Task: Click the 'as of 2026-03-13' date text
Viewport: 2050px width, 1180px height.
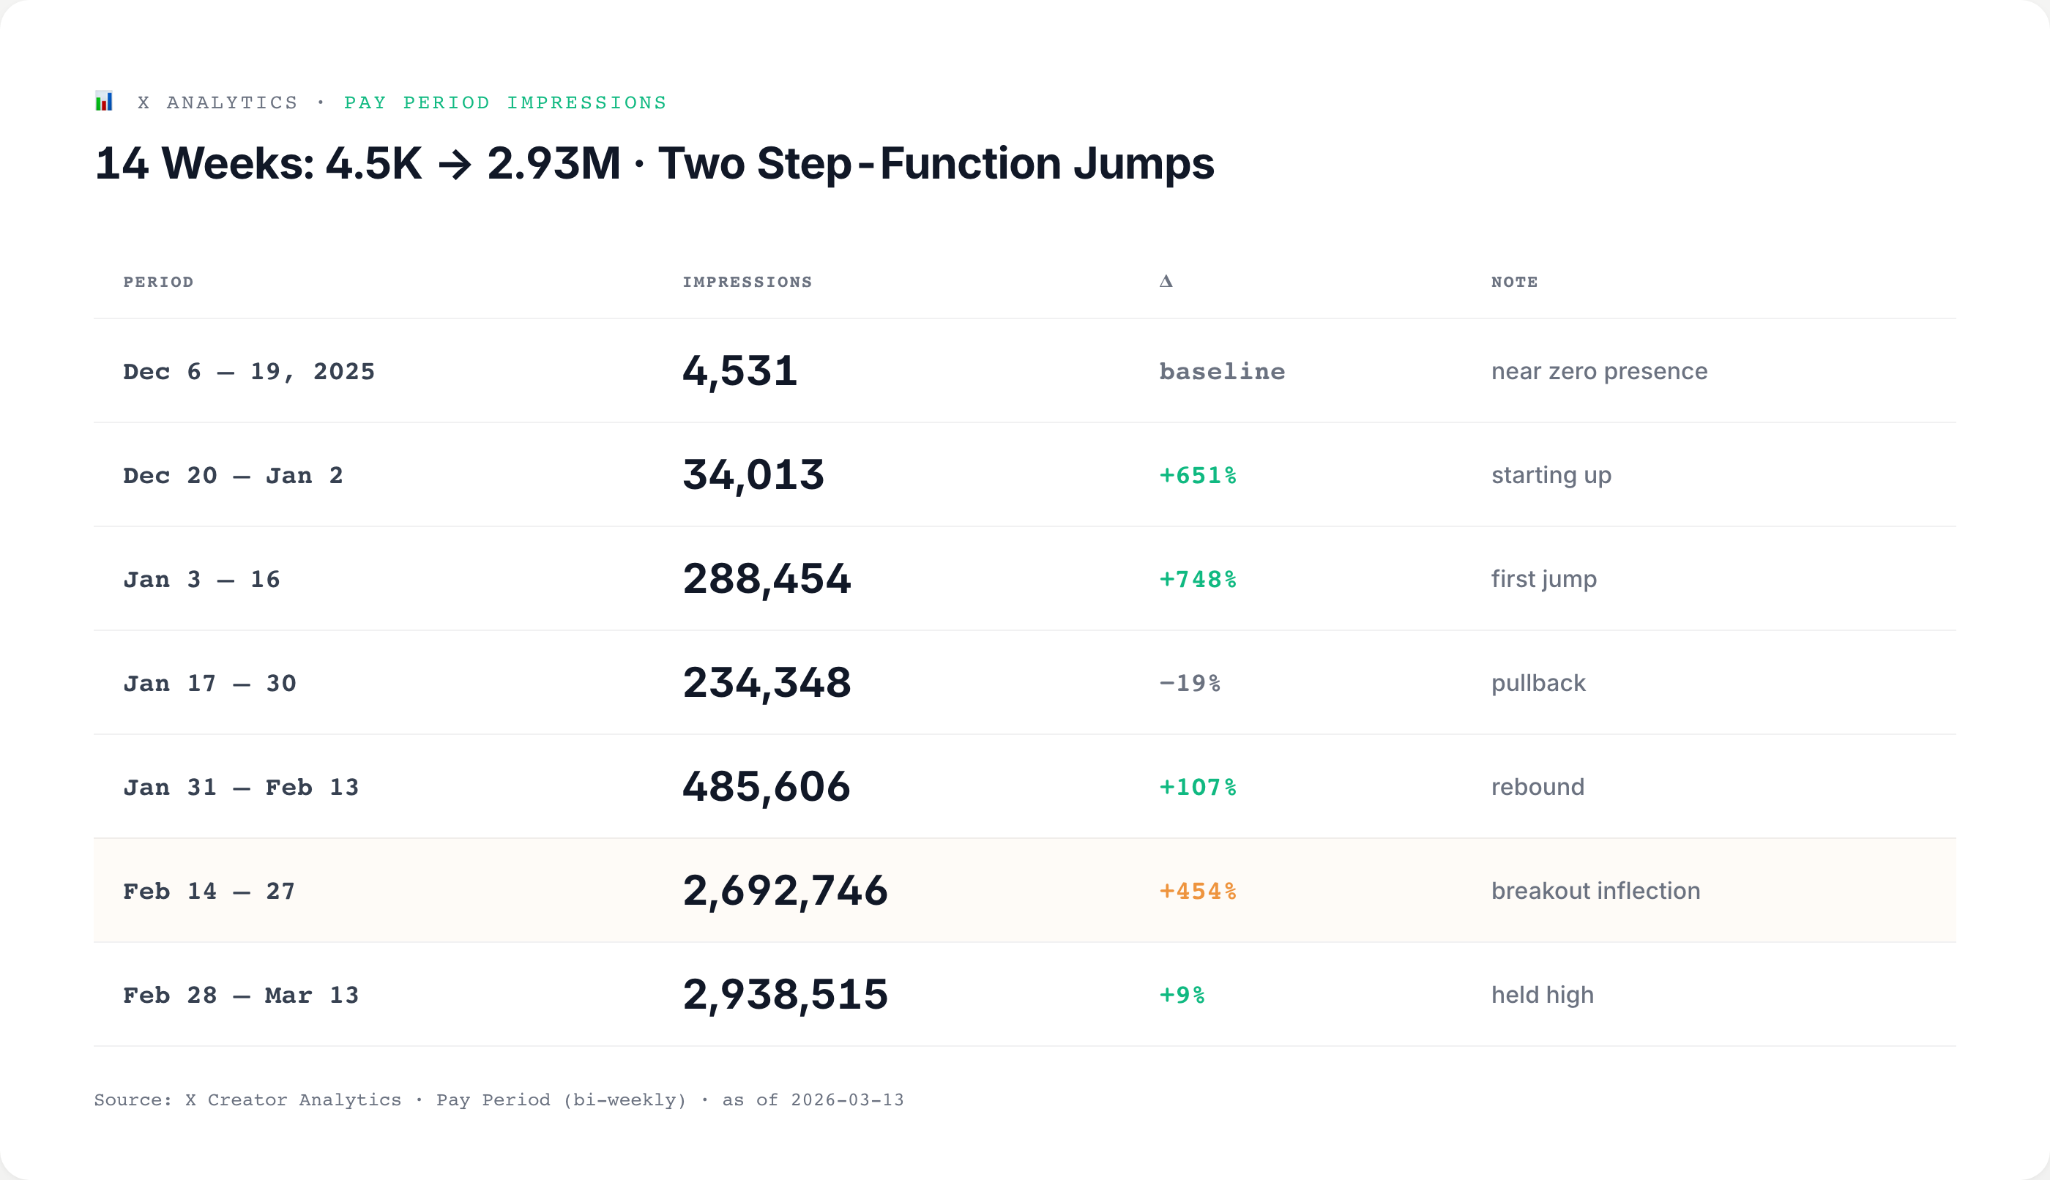Action: (x=812, y=1099)
